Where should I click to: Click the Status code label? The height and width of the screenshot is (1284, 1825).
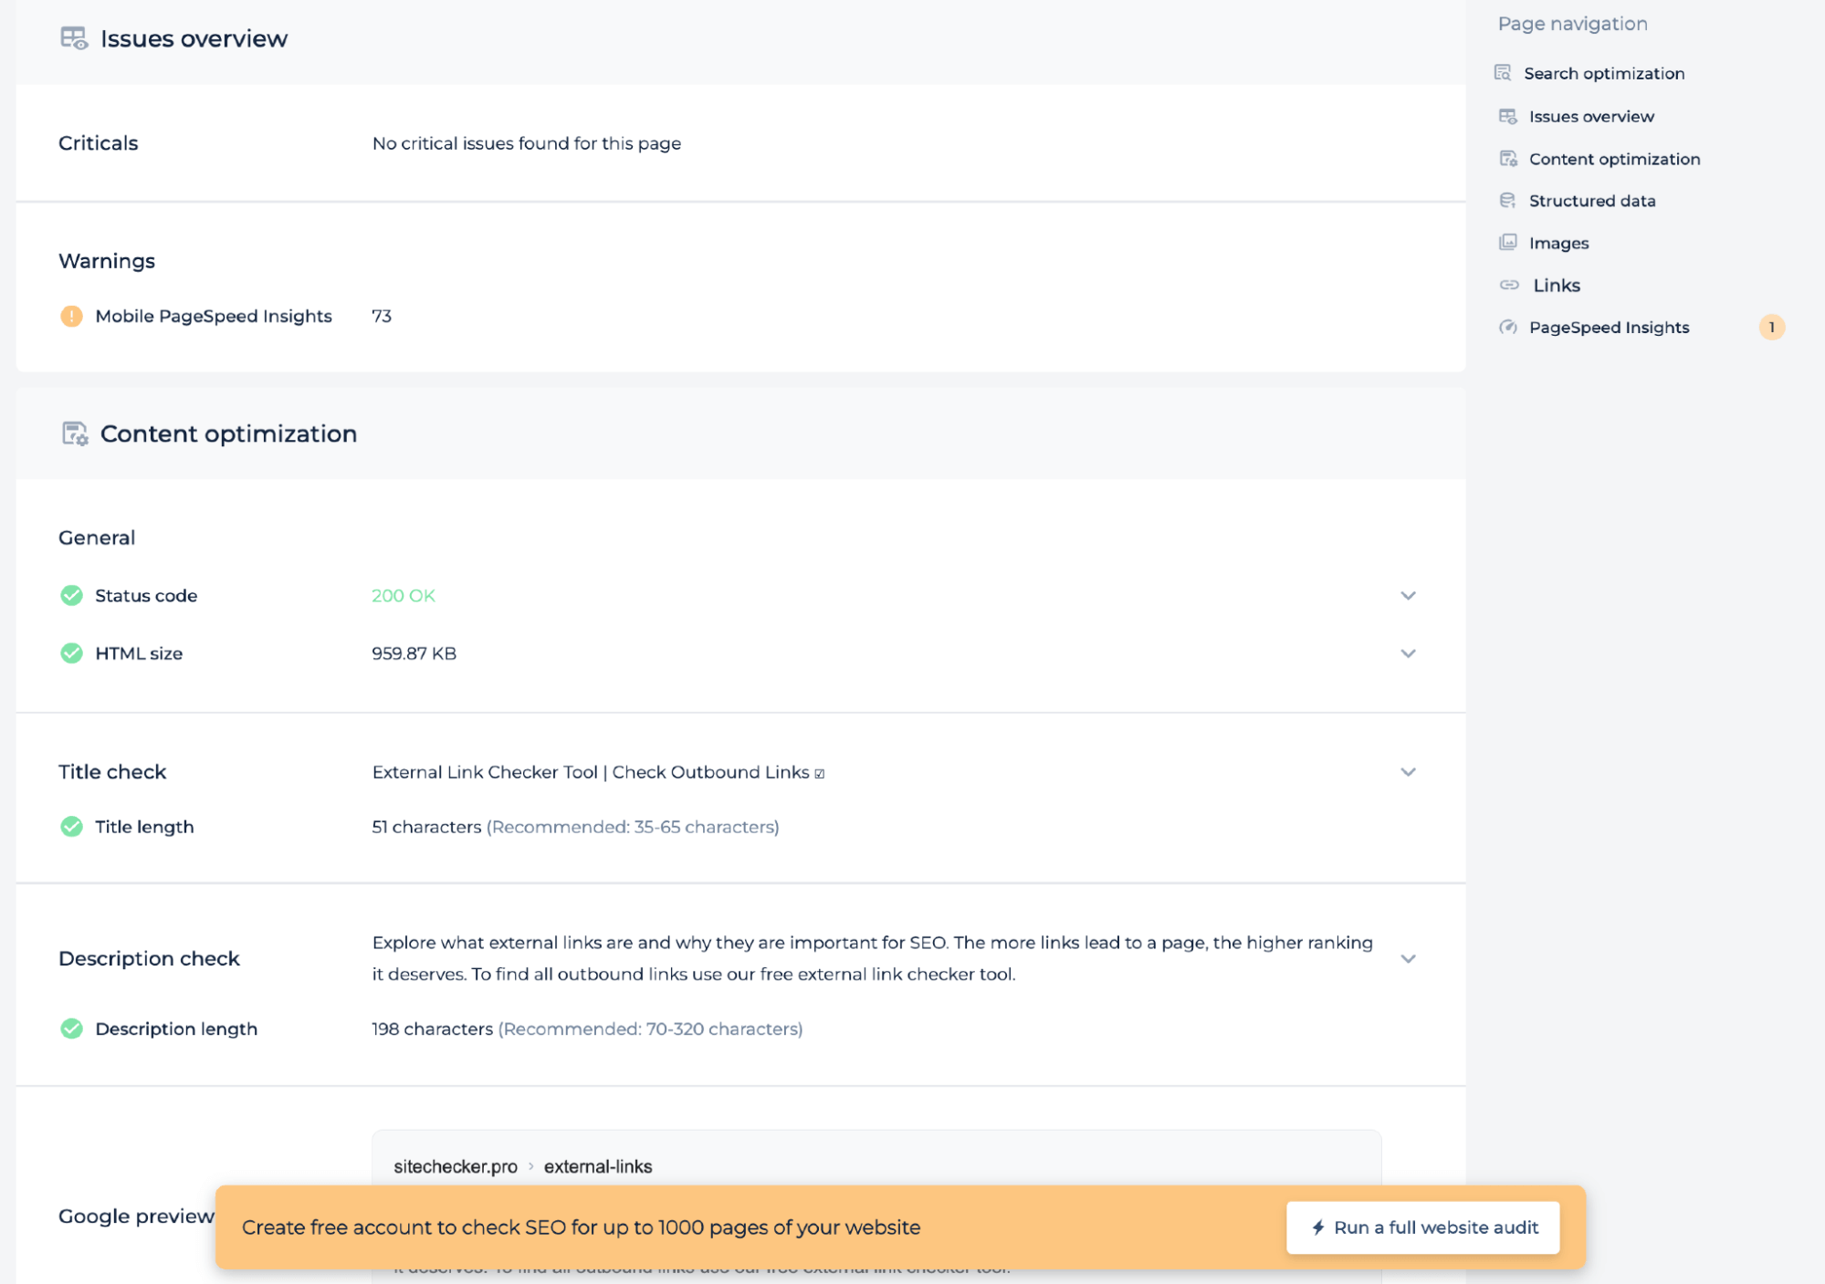point(146,595)
